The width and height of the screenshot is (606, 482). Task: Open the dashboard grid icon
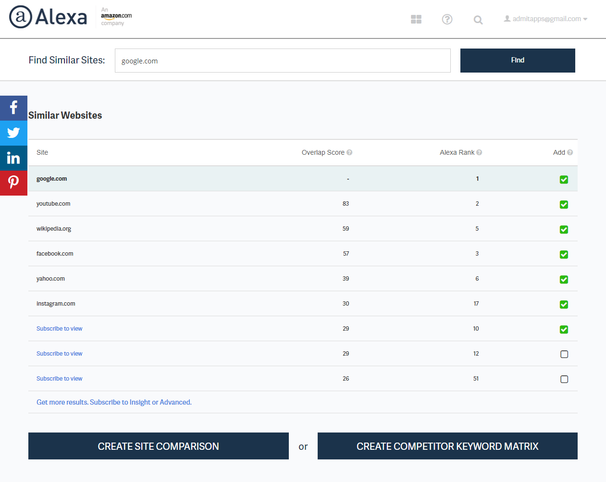tap(416, 19)
